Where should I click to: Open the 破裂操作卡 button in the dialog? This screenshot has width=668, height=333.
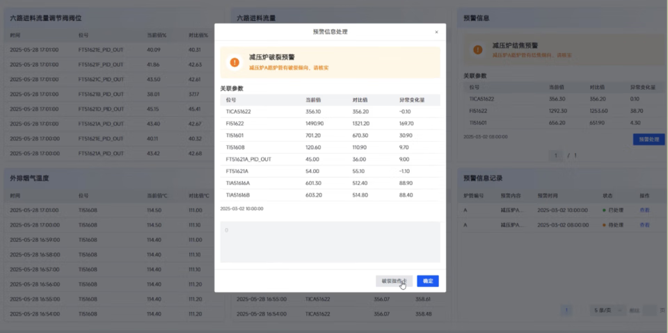[x=394, y=281]
